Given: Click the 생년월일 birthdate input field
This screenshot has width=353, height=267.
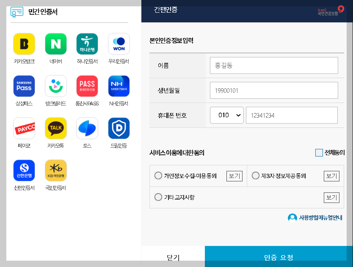Looking at the screenshot, I should tap(274, 90).
